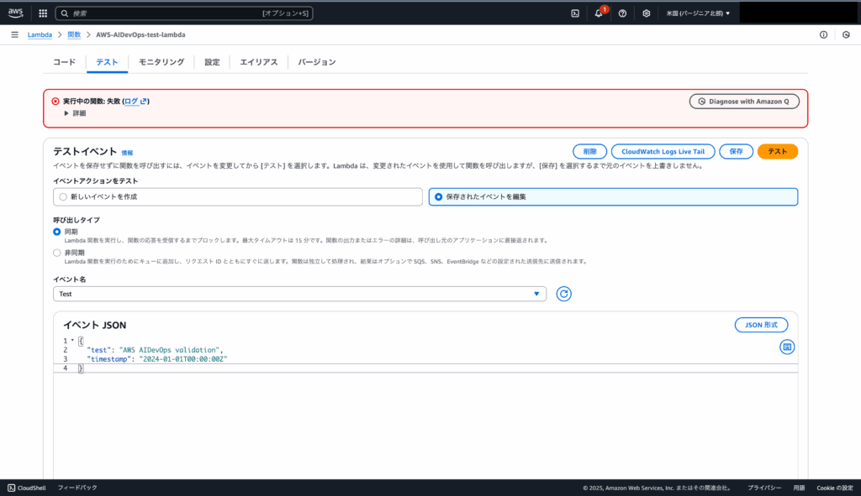Viewport: 861px width, 496px height.
Task: Open the hamburger side navigation menu
Action: pyautogui.click(x=14, y=34)
